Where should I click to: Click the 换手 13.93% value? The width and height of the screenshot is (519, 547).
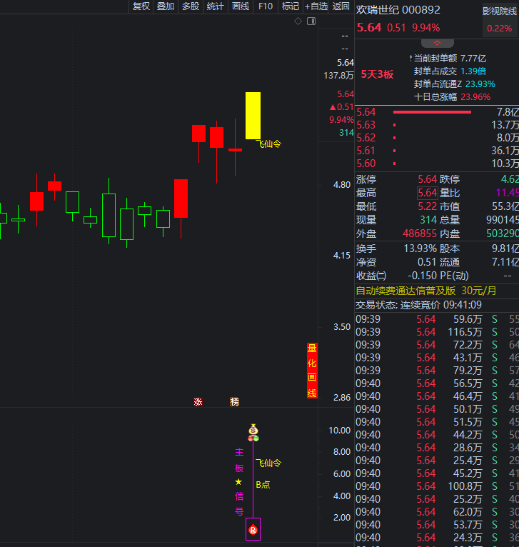pos(420,249)
